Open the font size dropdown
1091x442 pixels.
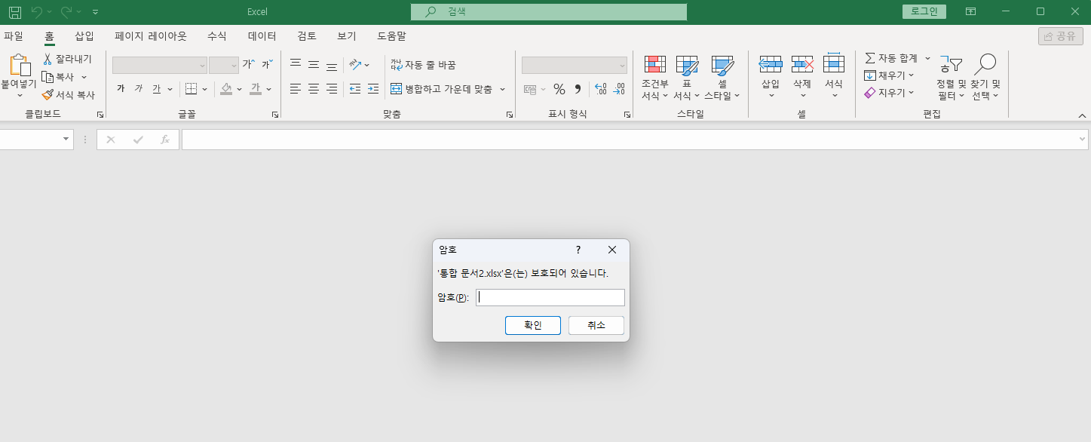click(223, 64)
